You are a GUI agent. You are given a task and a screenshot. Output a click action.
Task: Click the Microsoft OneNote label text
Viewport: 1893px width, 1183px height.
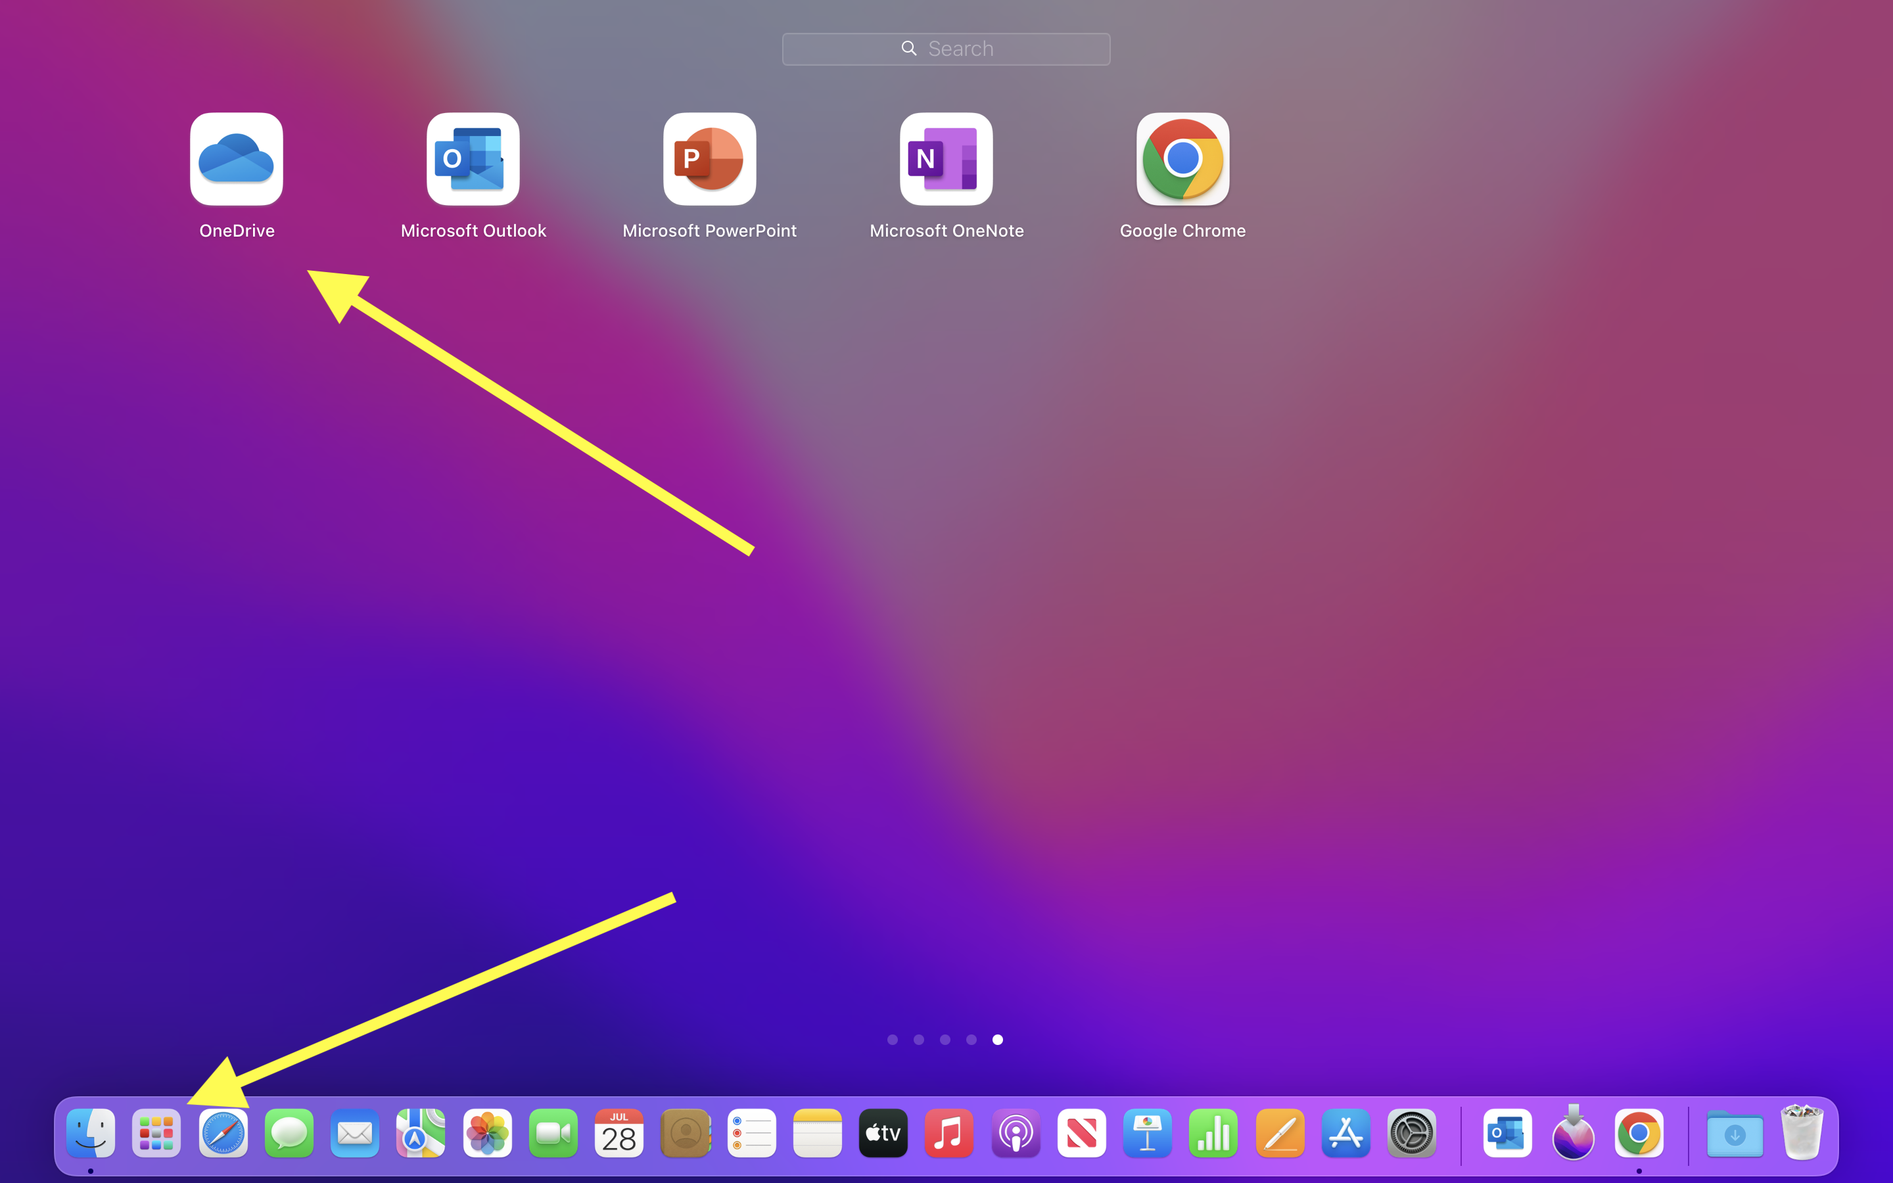[x=947, y=231]
